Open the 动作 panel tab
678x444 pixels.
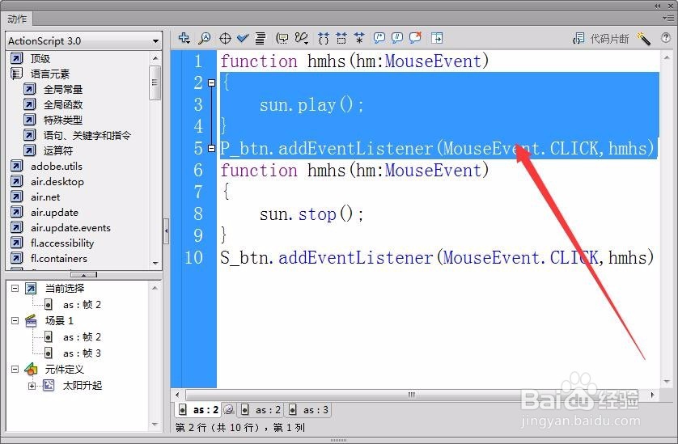pos(17,19)
